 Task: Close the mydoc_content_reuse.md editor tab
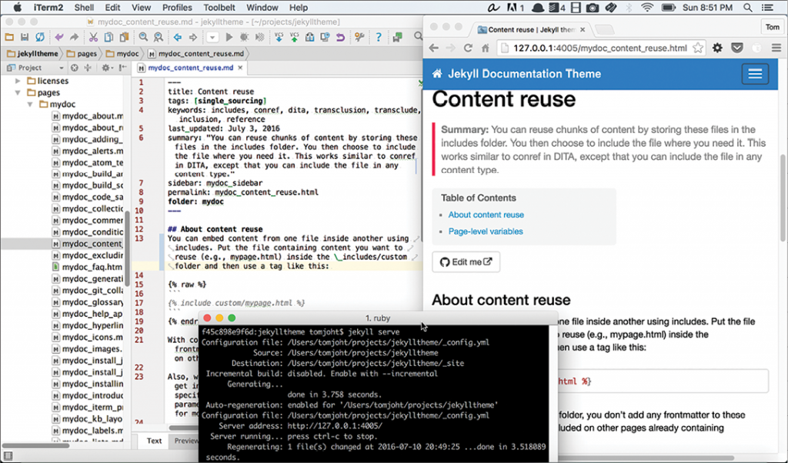click(240, 68)
